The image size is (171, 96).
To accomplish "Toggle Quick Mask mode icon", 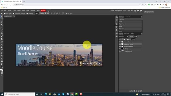I will point(2,73).
